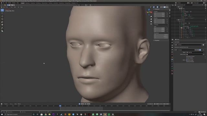Select the 3D Cursor tool
The image size is (207, 116).
point(2,13)
